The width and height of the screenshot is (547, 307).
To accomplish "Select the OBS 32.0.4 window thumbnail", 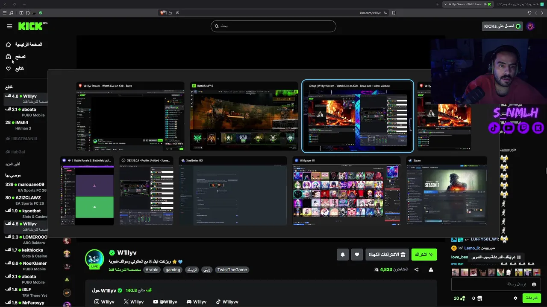I will (x=147, y=191).
